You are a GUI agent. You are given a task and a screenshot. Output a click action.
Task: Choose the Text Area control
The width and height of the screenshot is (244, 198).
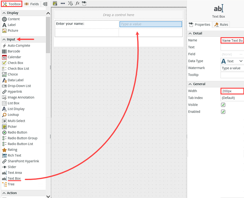coord(12,173)
